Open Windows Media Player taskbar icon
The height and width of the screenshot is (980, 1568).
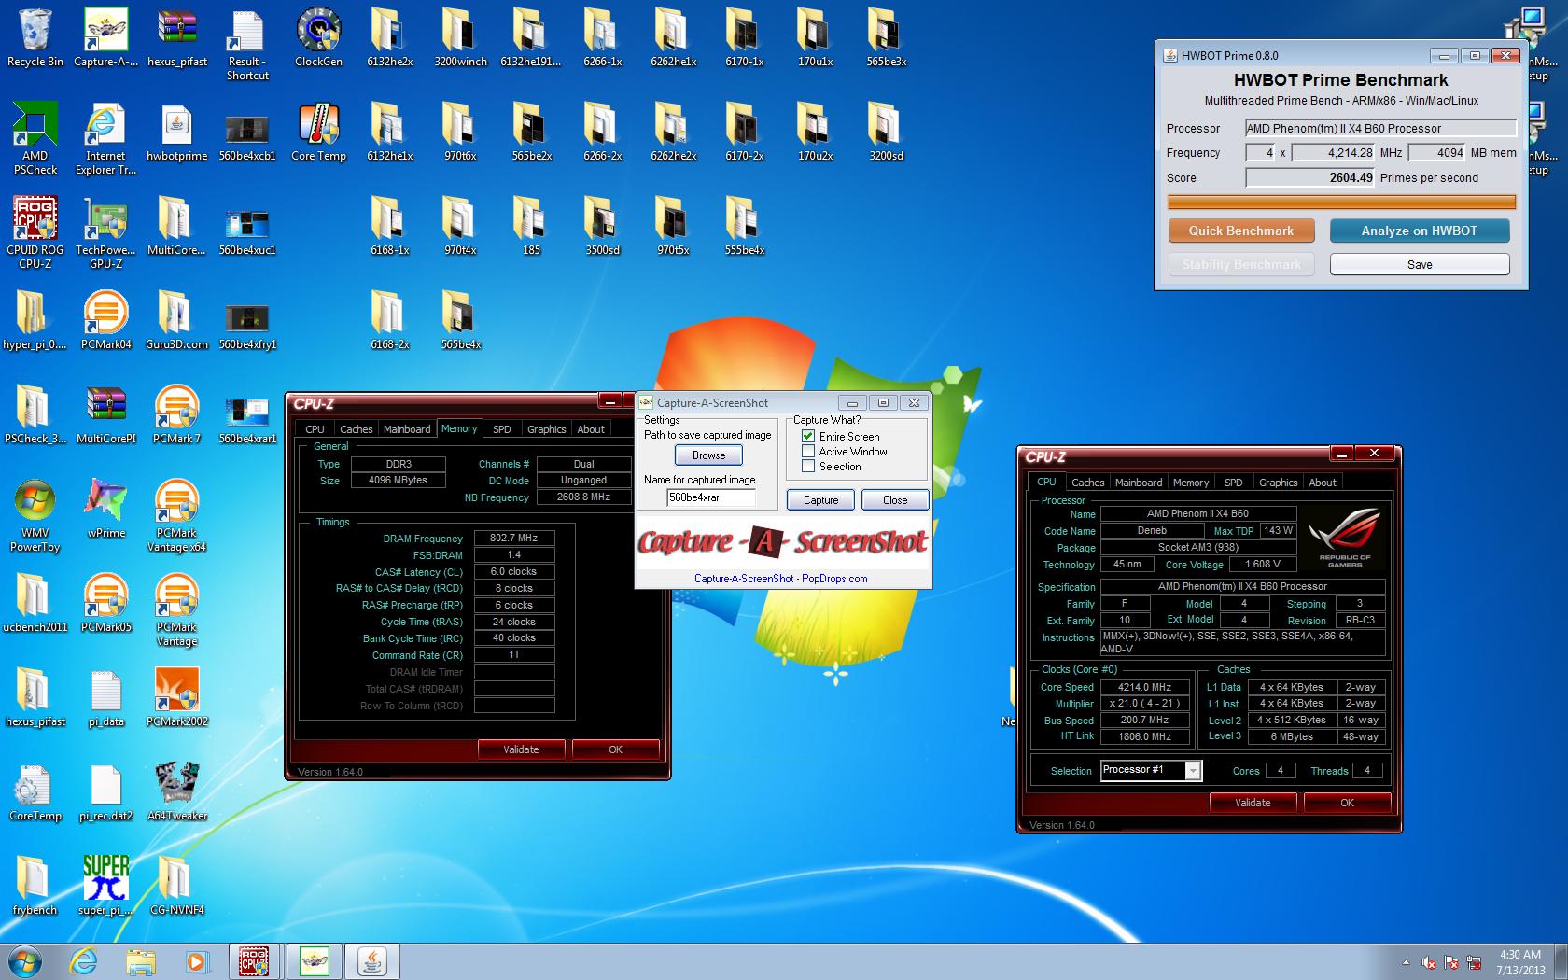coord(196,961)
